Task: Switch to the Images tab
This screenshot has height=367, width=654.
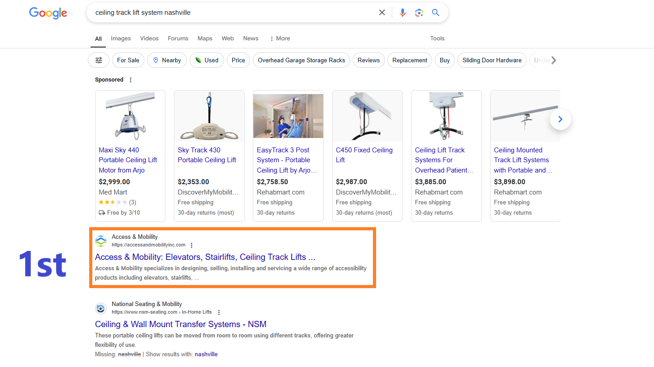Action: (121, 39)
